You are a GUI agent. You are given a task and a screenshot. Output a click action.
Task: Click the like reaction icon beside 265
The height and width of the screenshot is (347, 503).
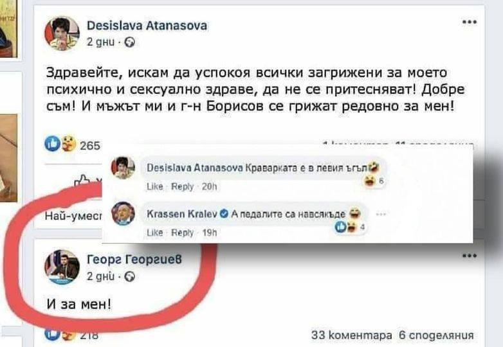(x=52, y=143)
